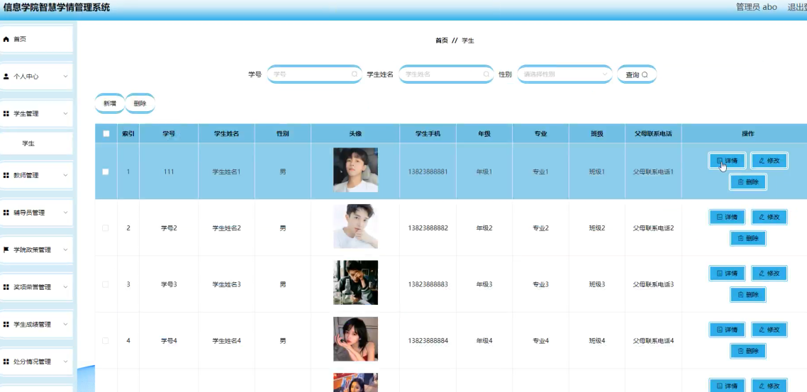Screen dimensions: 807x392
Task: Click the 管理员 abo account label
Action: (757, 7)
